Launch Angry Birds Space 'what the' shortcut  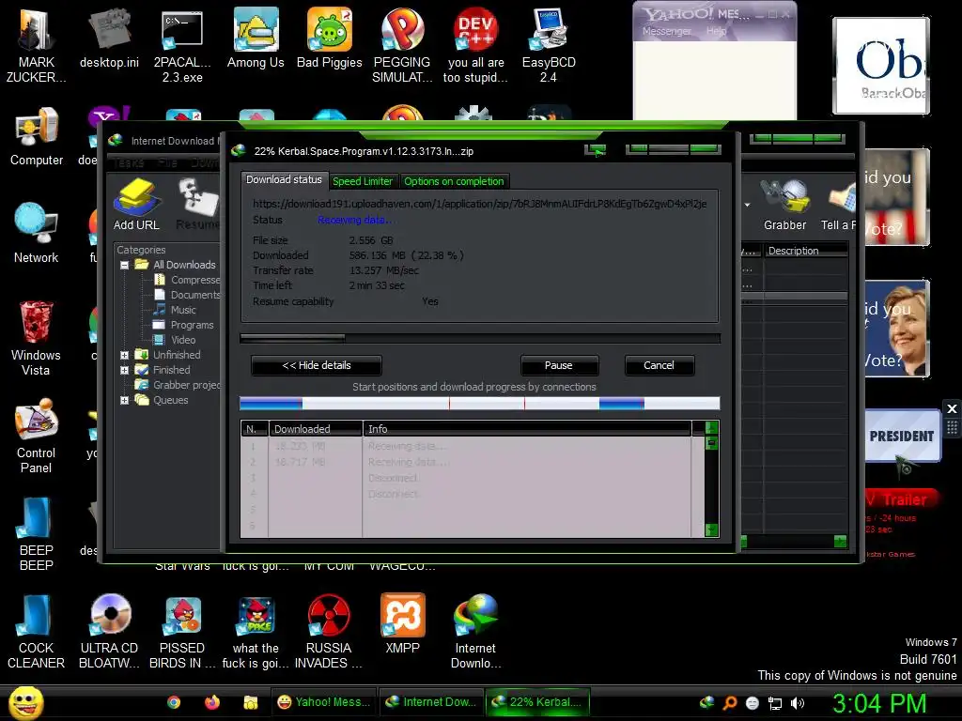[x=256, y=632]
